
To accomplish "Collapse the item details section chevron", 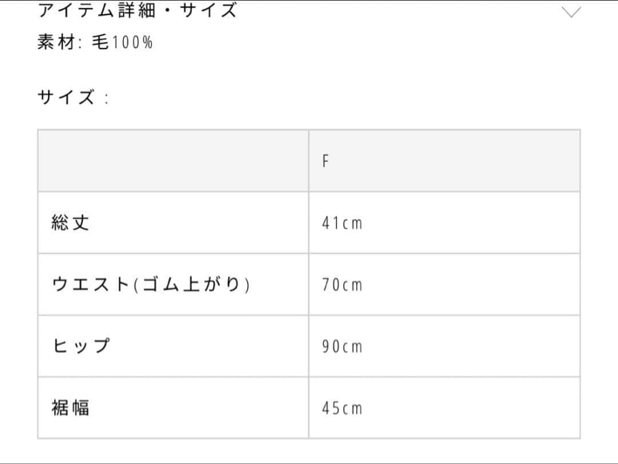I will (571, 11).
